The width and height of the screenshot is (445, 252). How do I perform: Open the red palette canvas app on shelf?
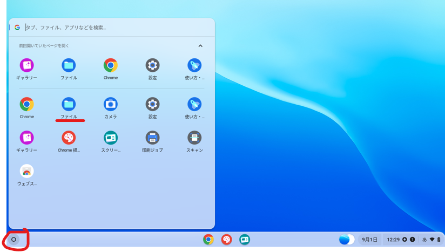point(226,240)
